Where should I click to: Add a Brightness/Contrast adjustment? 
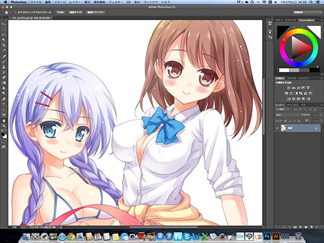tap(288, 87)
